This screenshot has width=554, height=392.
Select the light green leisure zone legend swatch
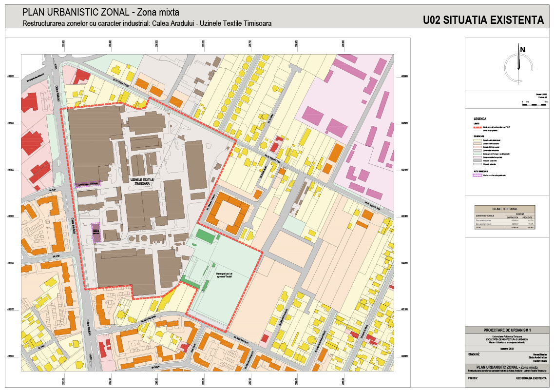[478, 154]
